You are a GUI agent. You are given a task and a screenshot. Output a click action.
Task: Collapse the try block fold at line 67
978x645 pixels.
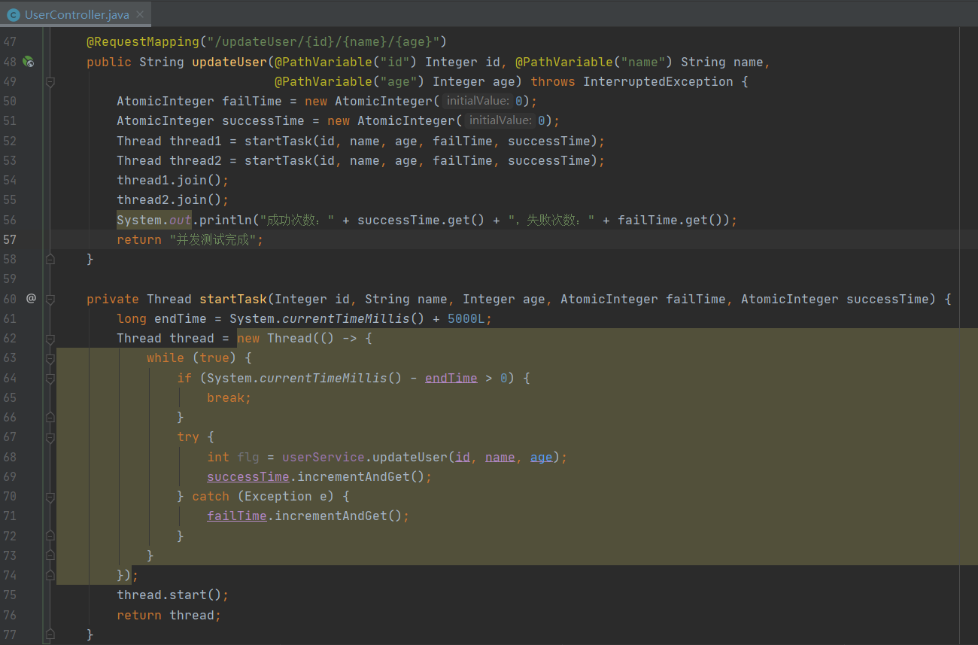click(x=50, y=437)
